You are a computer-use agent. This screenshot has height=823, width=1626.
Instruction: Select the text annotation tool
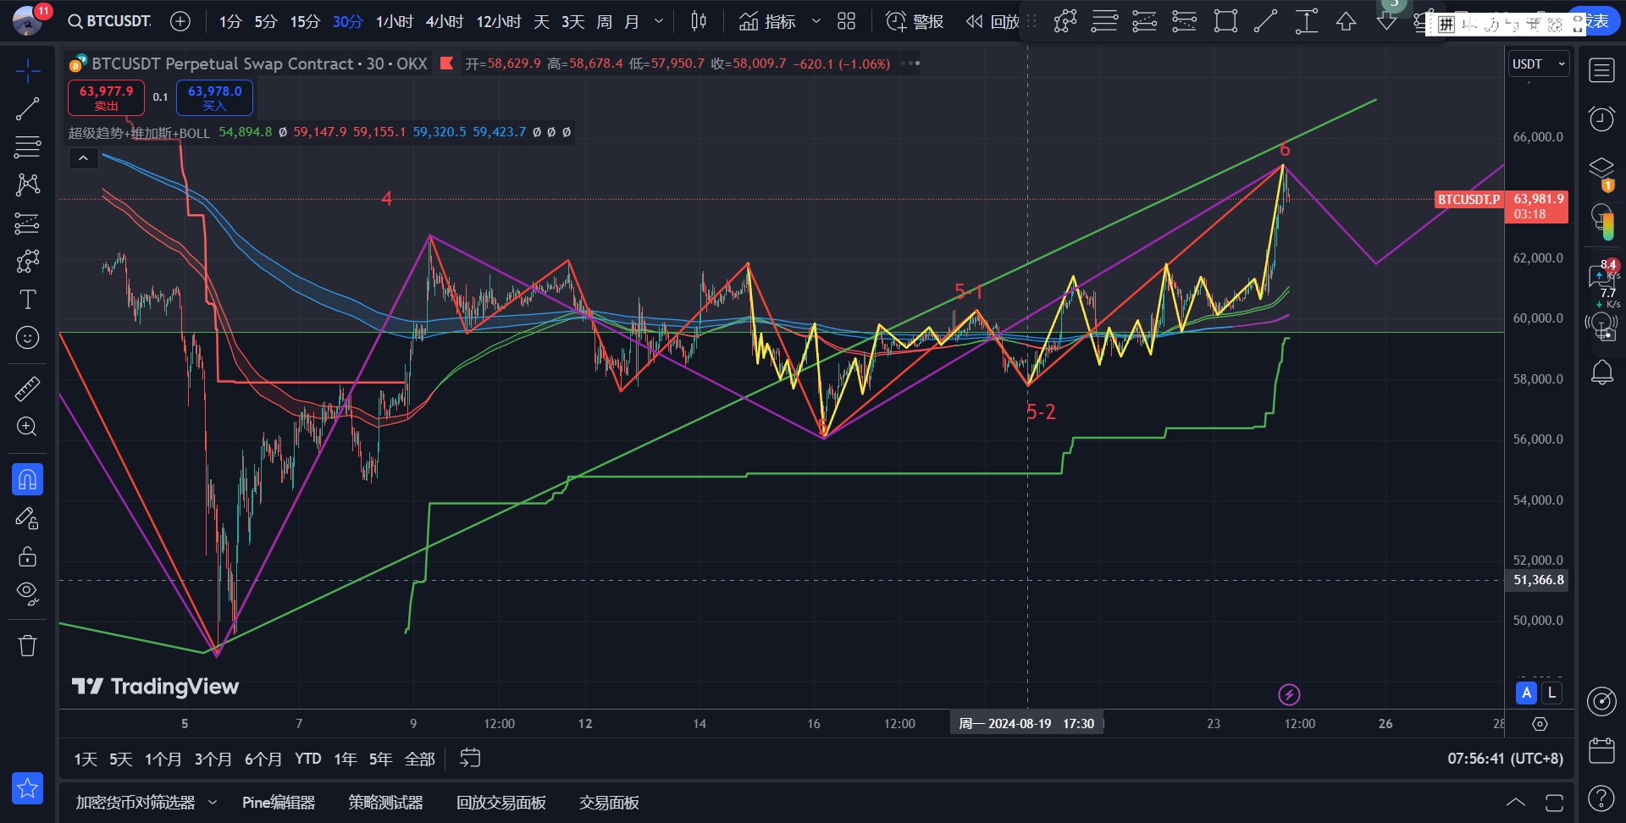pos(27,300)
